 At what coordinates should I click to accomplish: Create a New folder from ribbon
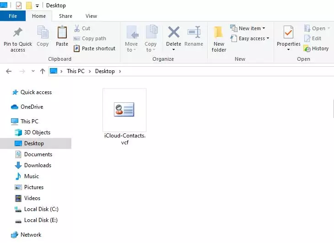click(x=219, y=33)
